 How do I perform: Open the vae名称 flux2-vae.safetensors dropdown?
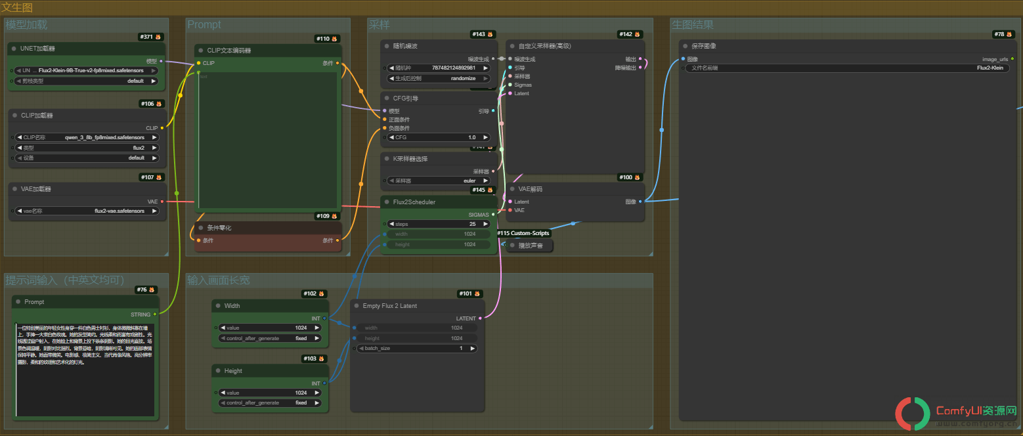click(x=87, y=211)
